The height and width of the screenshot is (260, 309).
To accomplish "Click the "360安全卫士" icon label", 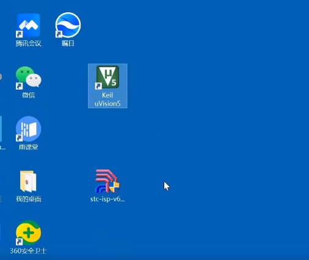I will click(29, 251).
